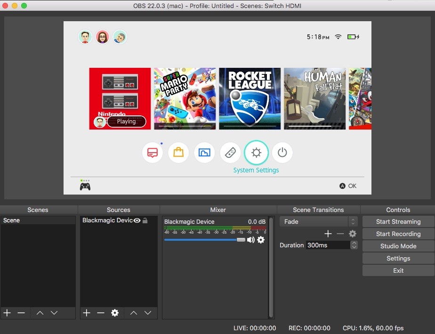Image resolution: width=435 pixels, height=334 pixels.
Task: Remove scene transition with the minus icon
Action: tap(340, 234)
